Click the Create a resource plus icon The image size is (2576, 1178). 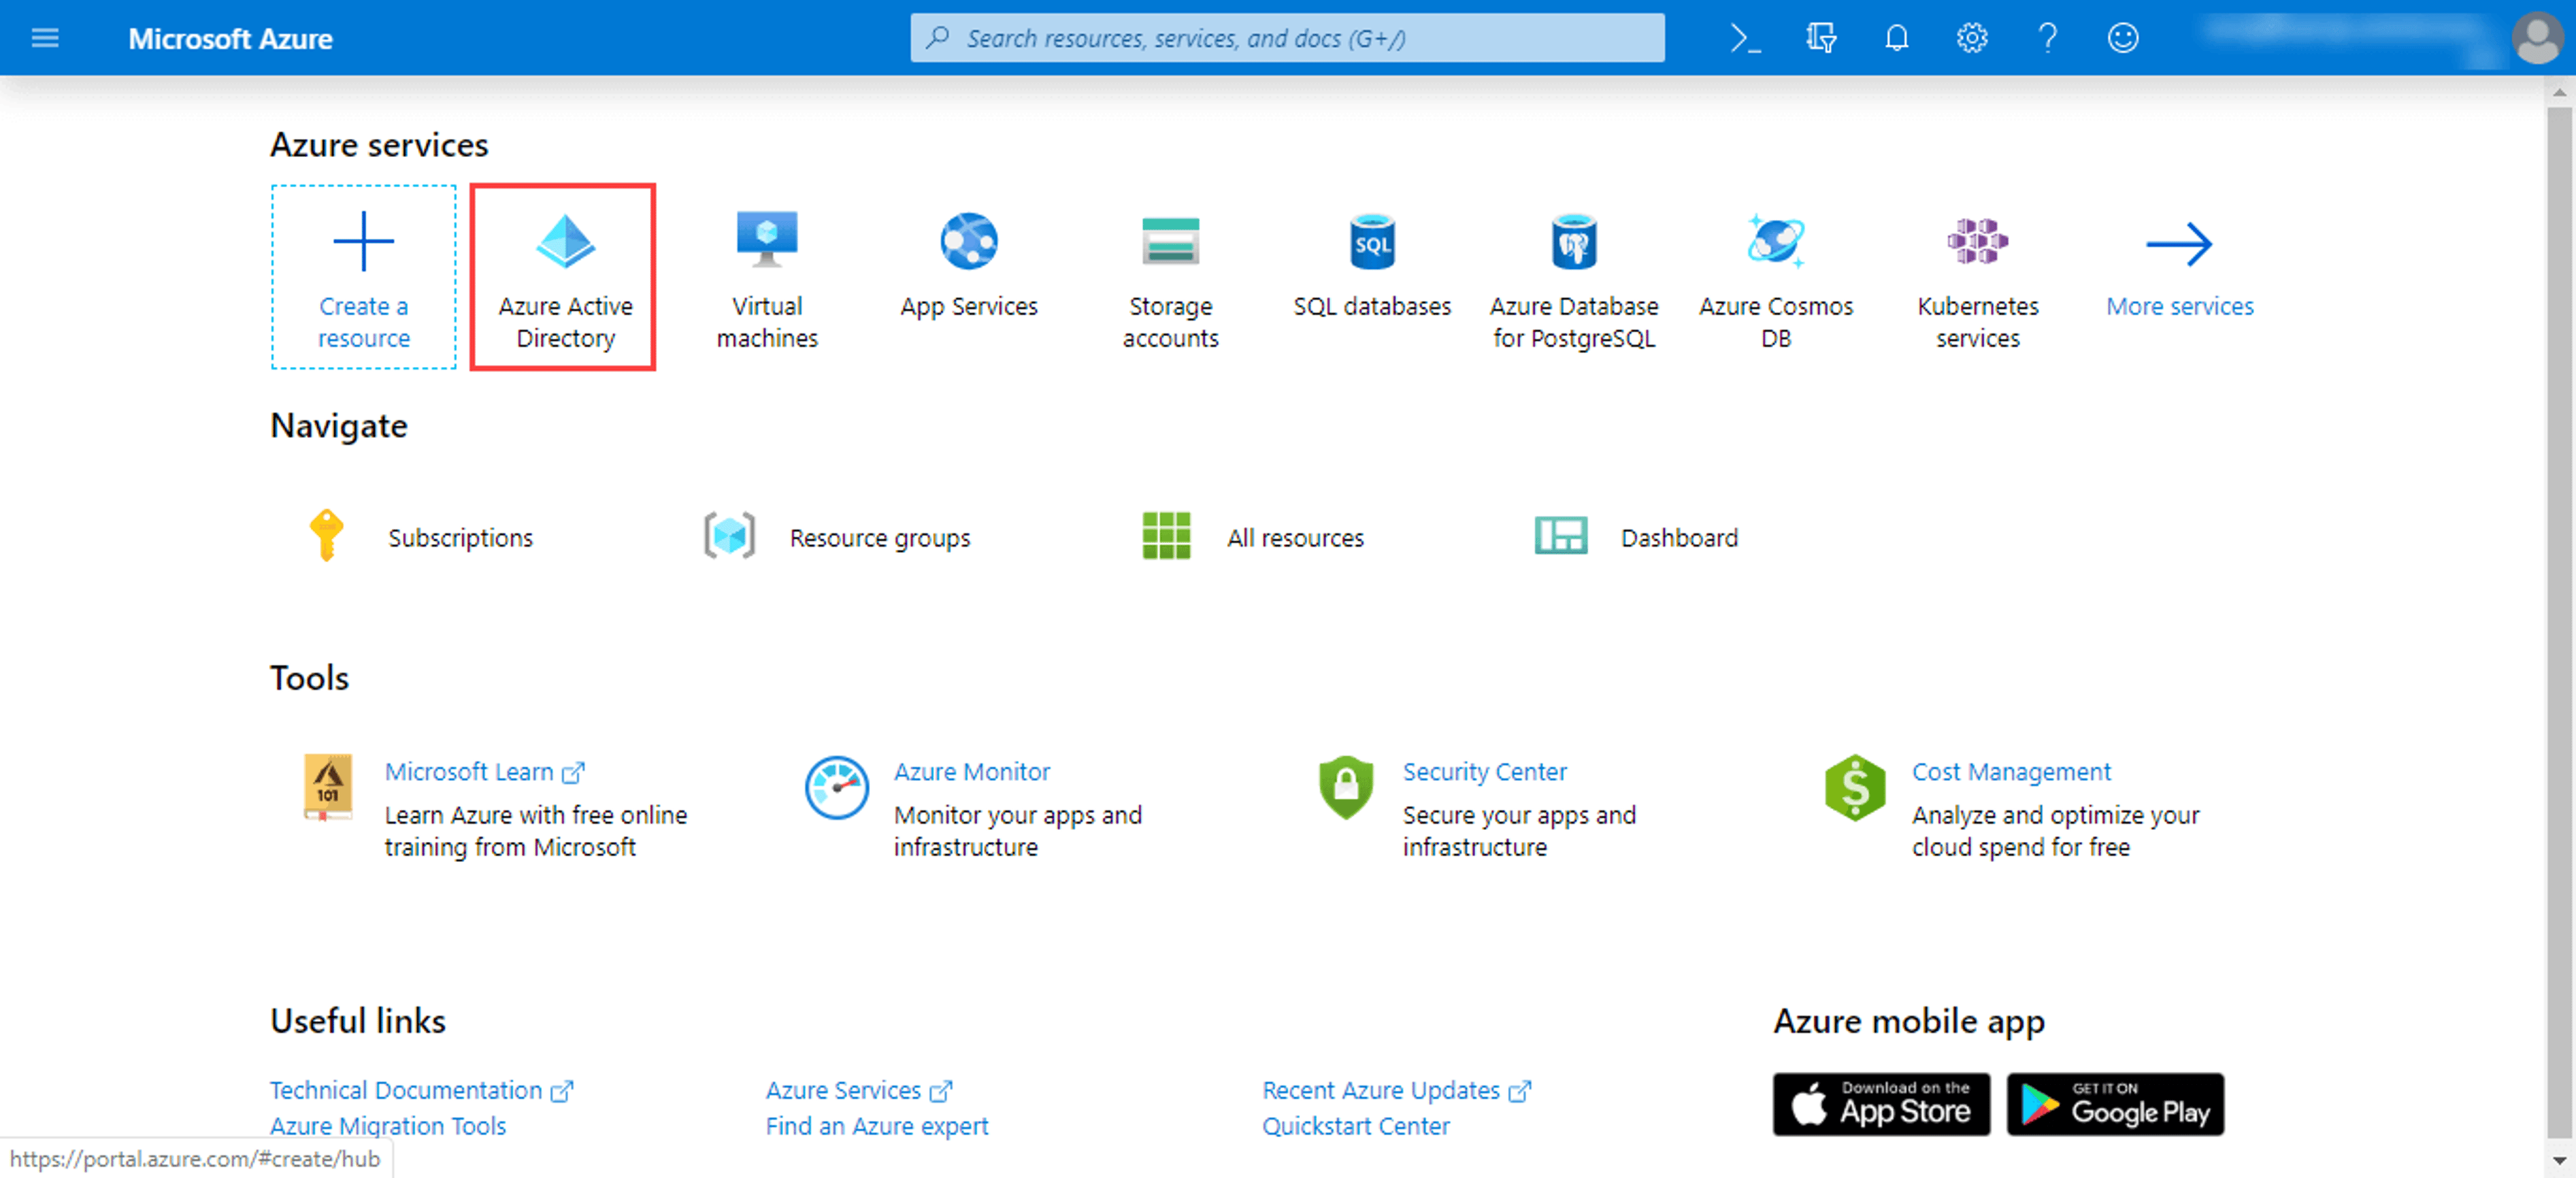363,241
